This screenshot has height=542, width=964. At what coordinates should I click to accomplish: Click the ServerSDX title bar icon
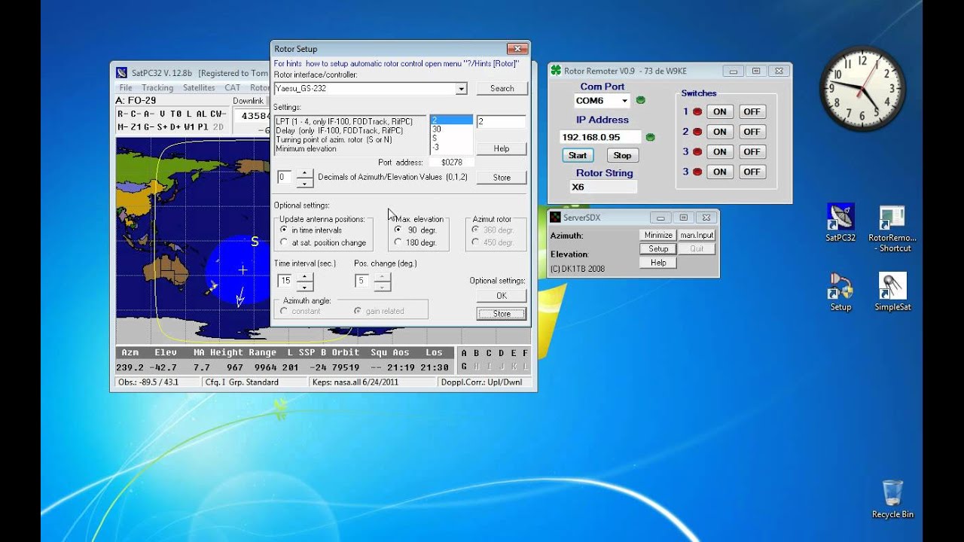coord(556,218)
